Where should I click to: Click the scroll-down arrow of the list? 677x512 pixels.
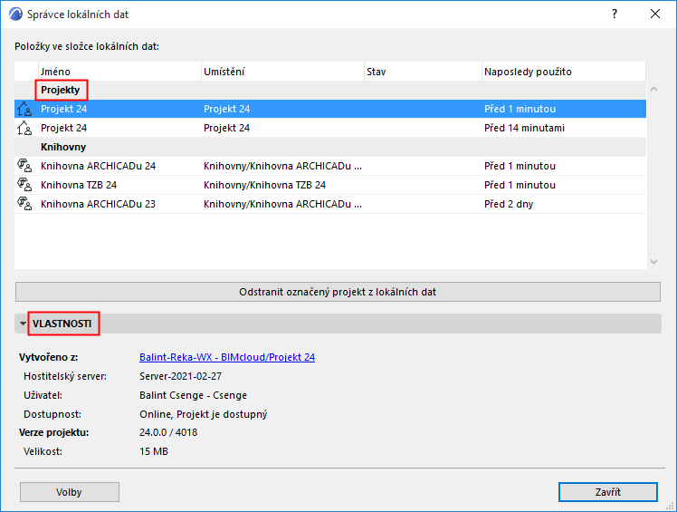tap(653, 262)
